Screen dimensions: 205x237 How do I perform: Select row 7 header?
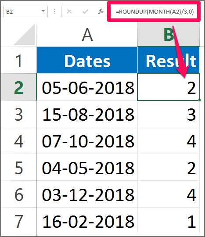click(18, 221)
